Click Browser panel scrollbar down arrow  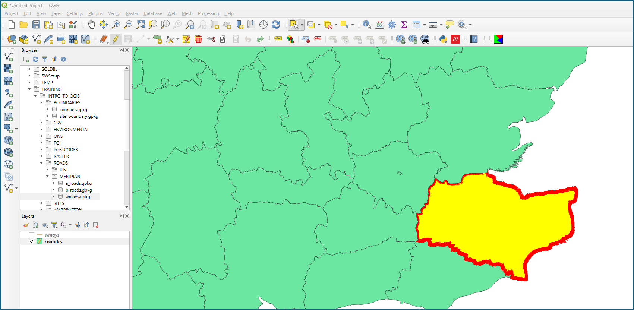127,207
